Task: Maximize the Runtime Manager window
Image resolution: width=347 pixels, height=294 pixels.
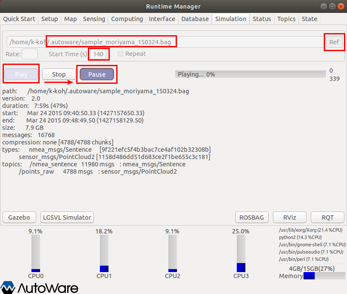Action: 332,6
